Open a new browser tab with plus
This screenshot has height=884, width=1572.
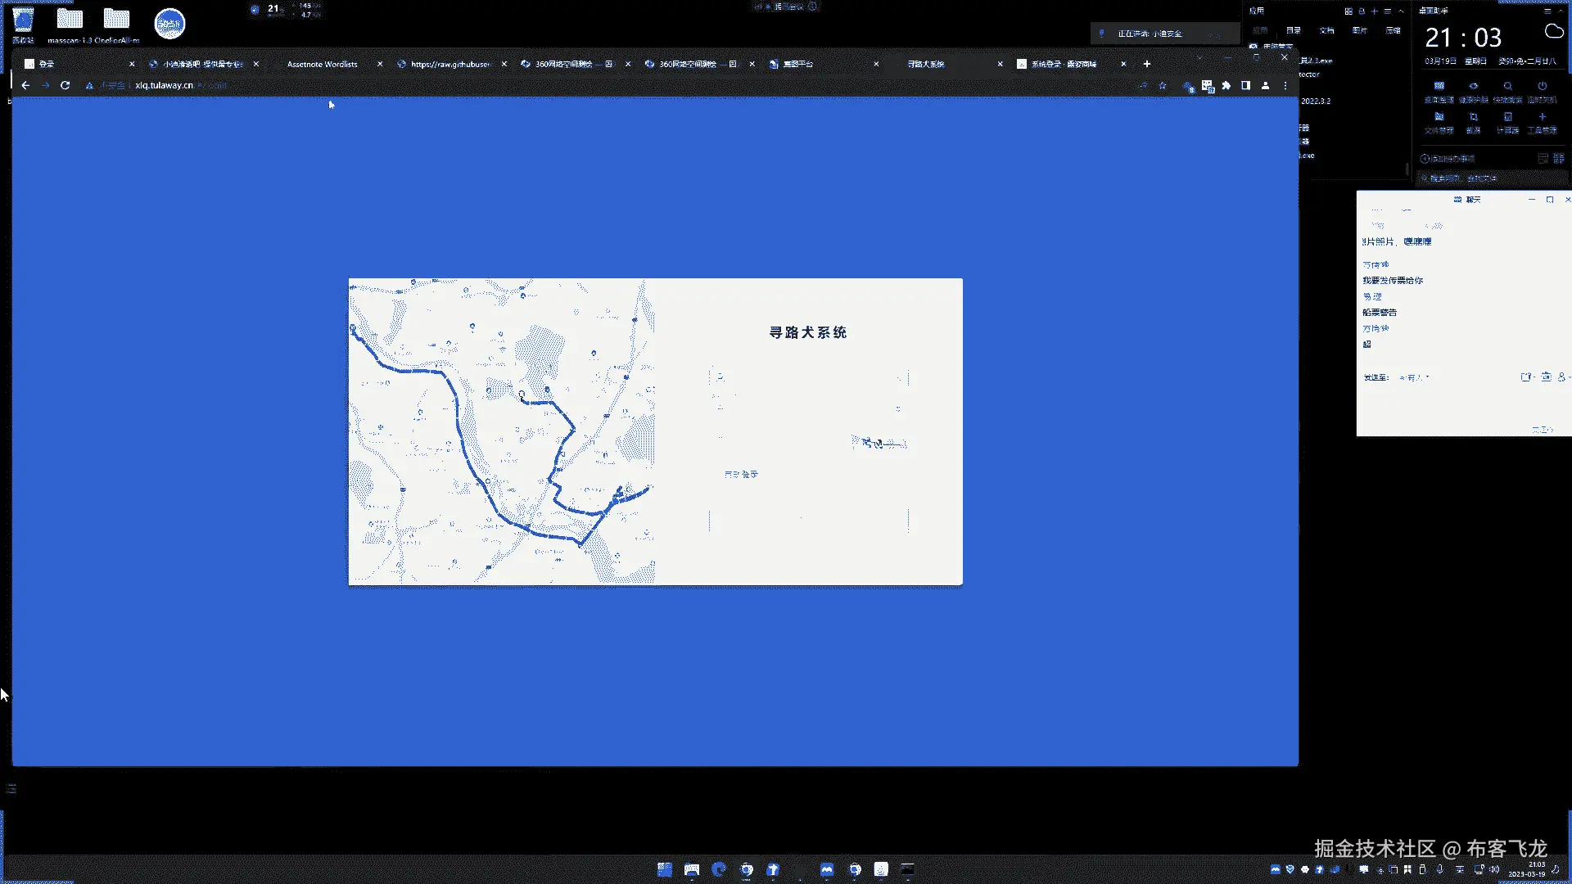(1147, 64)
